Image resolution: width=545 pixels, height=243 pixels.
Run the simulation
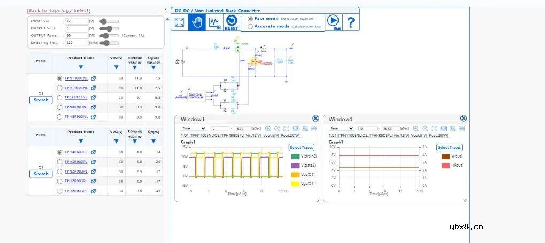tap(334, 22)
